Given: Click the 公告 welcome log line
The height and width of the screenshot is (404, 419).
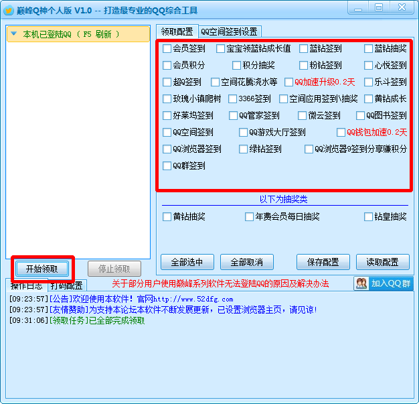Looking at the screenshot, I should [x=121, y=299].
